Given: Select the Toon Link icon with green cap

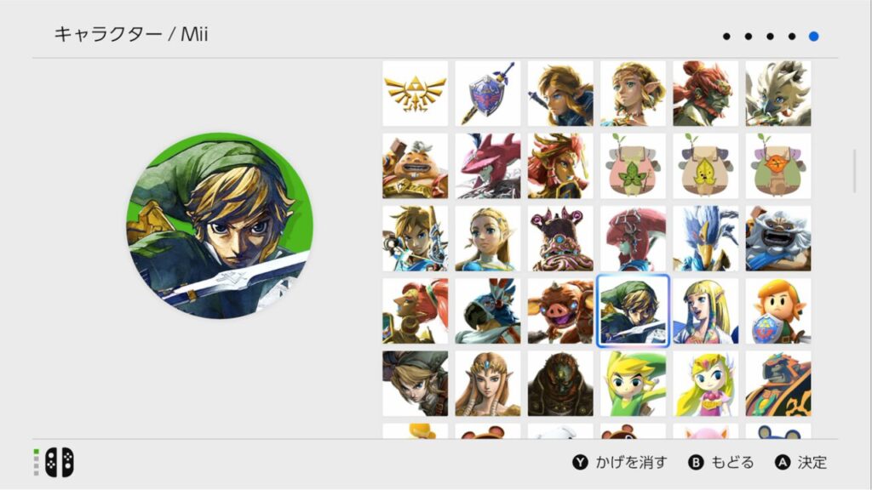Looking at the screenshot, I should [x=633, y=384].
